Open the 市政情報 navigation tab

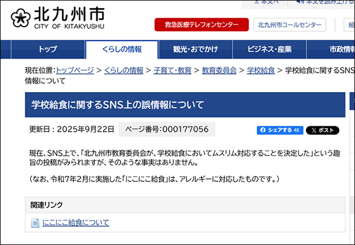tap(331, 49)
